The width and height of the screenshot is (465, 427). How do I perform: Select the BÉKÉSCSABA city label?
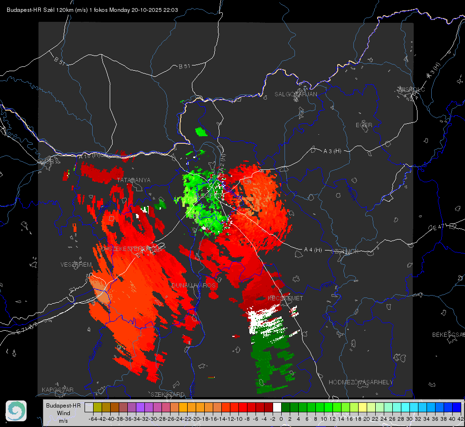coord(448,334)
